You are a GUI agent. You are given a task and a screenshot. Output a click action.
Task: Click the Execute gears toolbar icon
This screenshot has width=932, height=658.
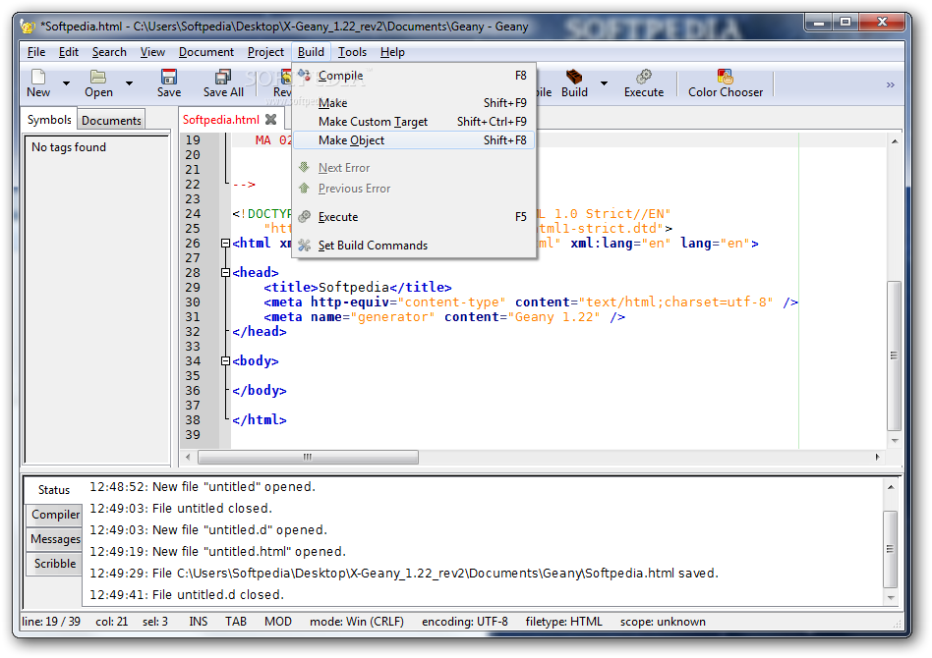click(x=644, y=77)
